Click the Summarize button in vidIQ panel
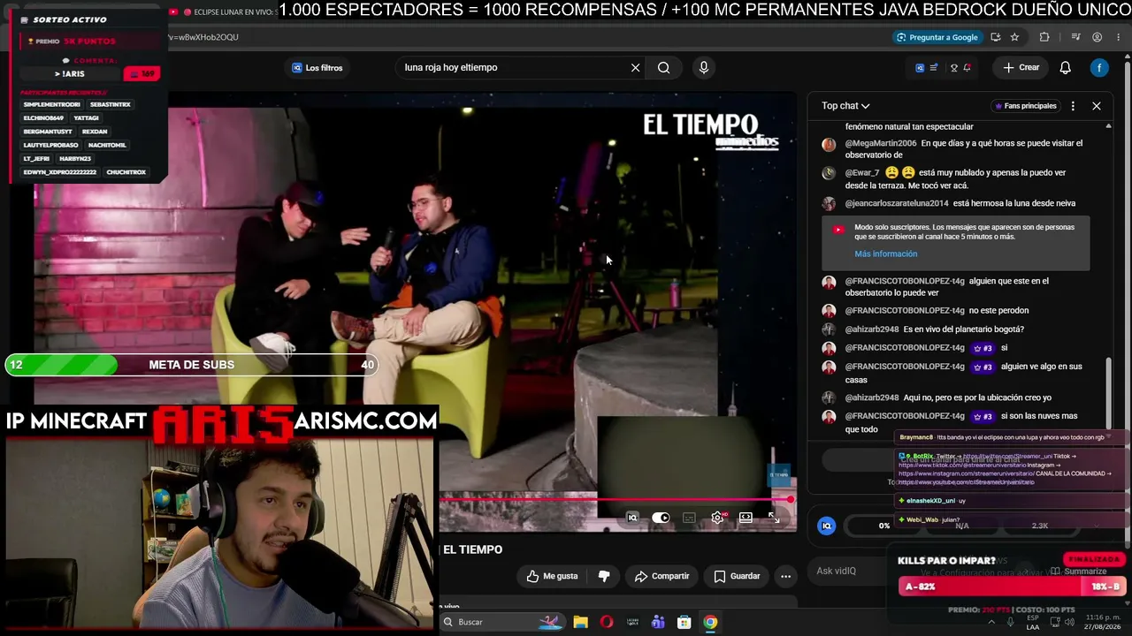 click(x=1078, y=572)
